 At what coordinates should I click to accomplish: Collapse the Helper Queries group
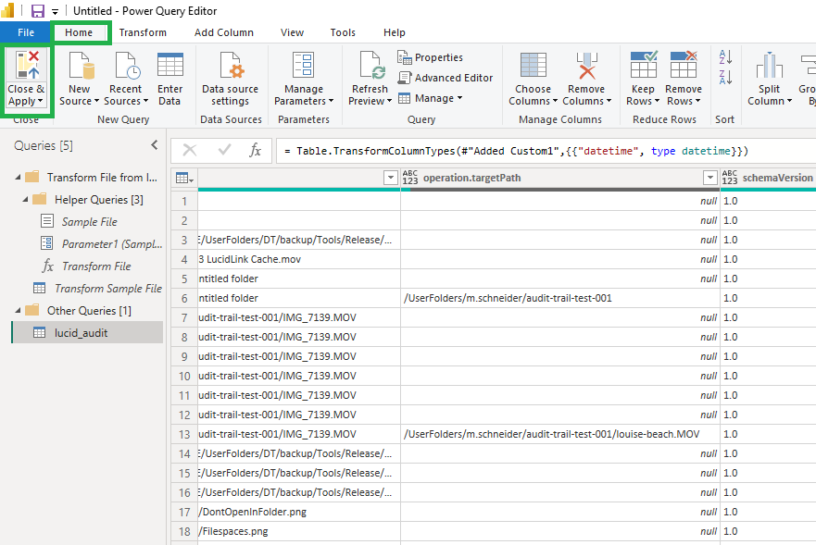click(26, 200)
